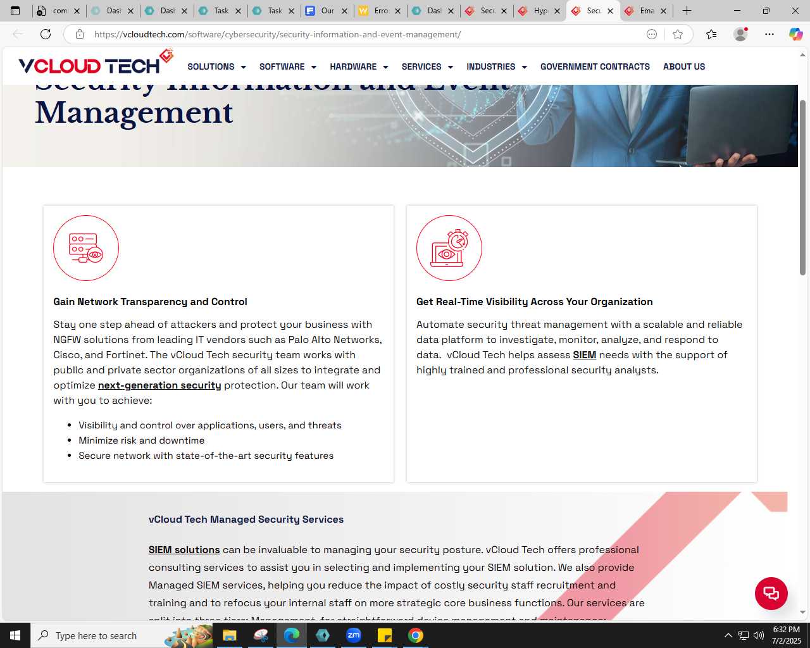810x648 pixels.
Task: Open the ABOUT US page
Action: click(684, 66)
